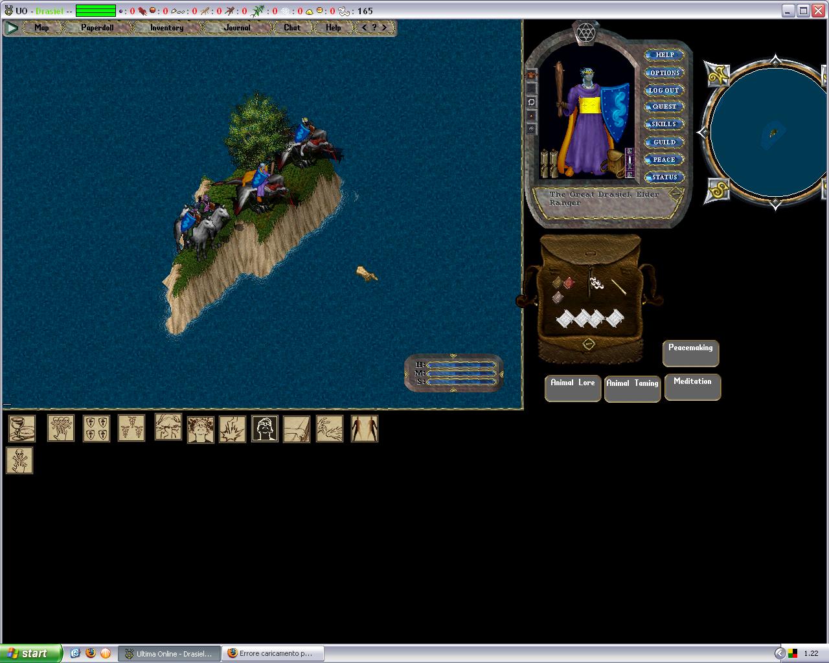Activate the two reaching hands spell icon
829x663 pixels.
click(330, 429)
